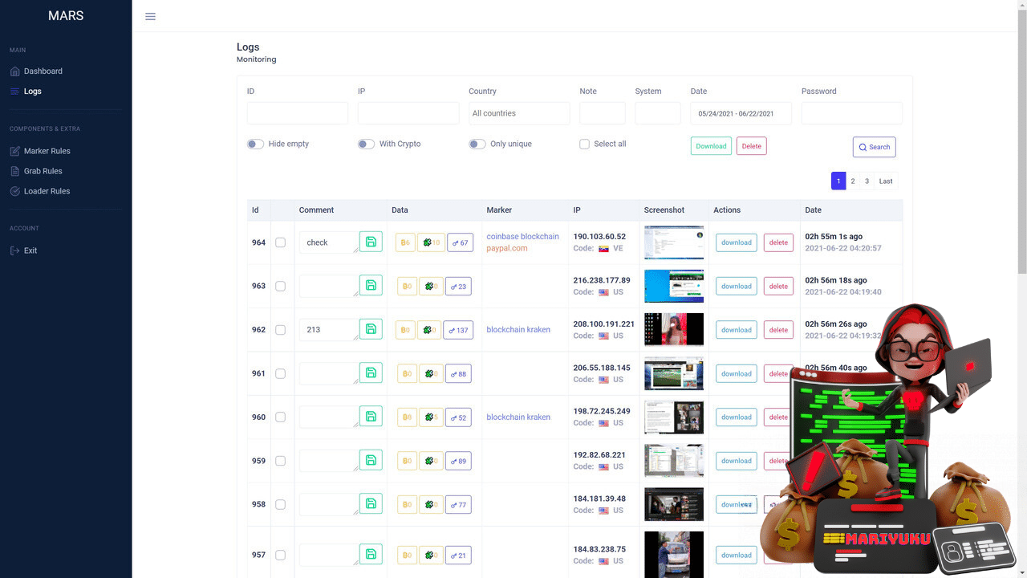This screenshot has height=578, width=1027.
Task: Save the comment for row 964
Action: click(371, 242)
